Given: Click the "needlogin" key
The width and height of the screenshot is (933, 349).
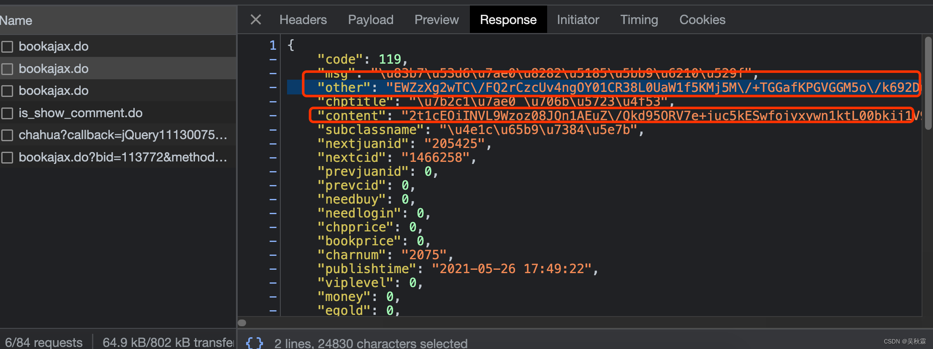Looking at the screenshot, I should [x=359, y=213].
